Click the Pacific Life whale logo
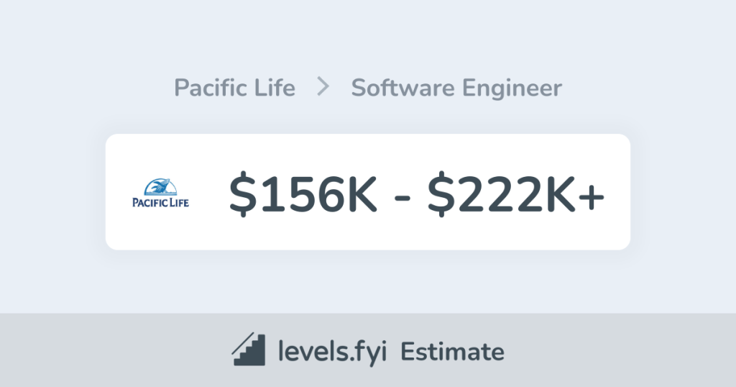 coord(159,187)
